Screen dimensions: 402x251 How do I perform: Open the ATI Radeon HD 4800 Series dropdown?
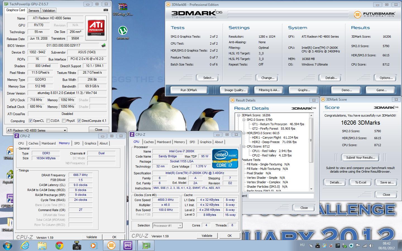pos(37,130)
